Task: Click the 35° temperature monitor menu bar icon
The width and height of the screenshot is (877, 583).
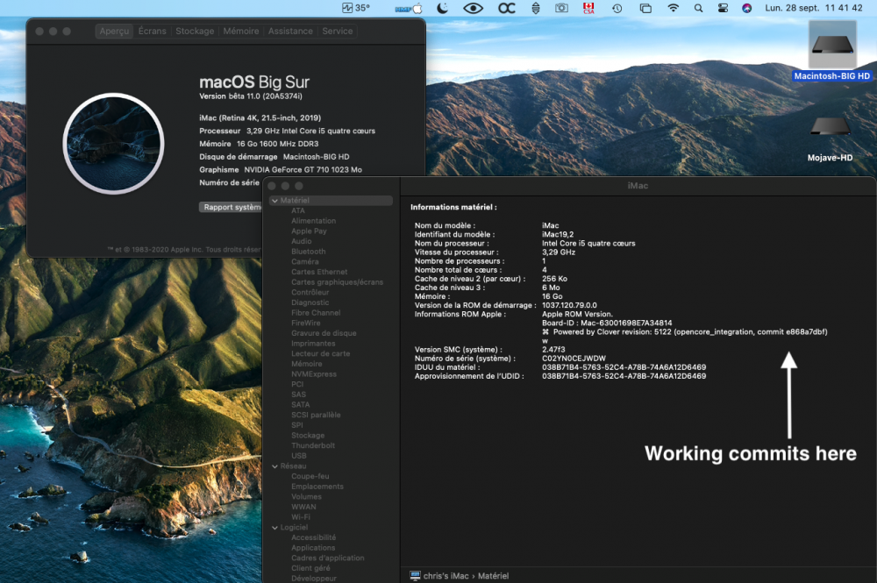Action: pyautogui.click(x=356, y=8)
